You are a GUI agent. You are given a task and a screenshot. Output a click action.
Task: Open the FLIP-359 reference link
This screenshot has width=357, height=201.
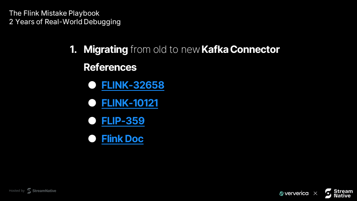coord(123,121)
